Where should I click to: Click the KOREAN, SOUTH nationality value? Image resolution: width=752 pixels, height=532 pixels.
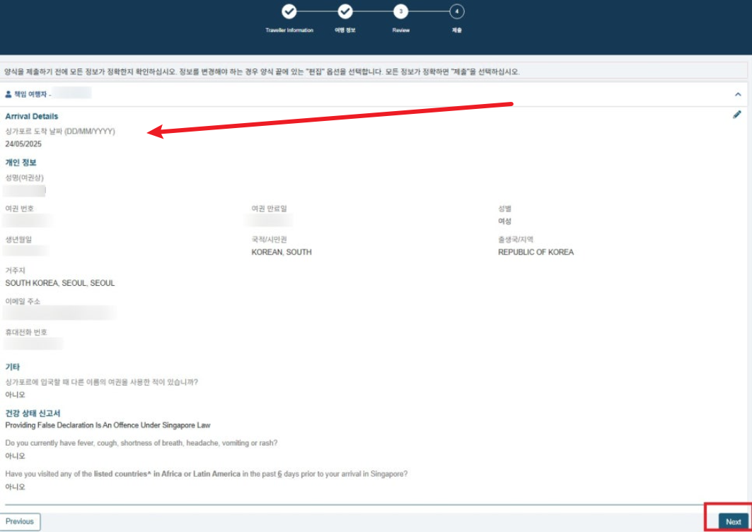click(282, 252)
